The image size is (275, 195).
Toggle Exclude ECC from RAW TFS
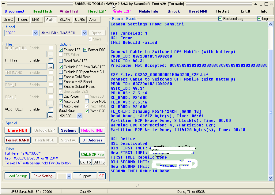(61, 67)
